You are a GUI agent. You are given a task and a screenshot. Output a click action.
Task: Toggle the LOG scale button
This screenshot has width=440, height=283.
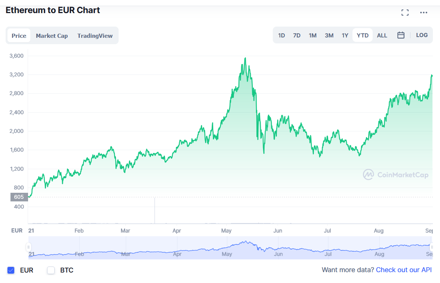pos(422,35)
